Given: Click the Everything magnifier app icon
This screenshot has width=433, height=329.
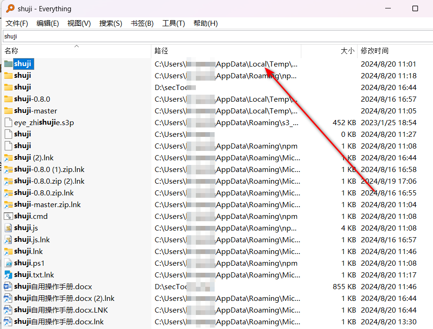Looking at the screenshot, I should tap(10, 8).
